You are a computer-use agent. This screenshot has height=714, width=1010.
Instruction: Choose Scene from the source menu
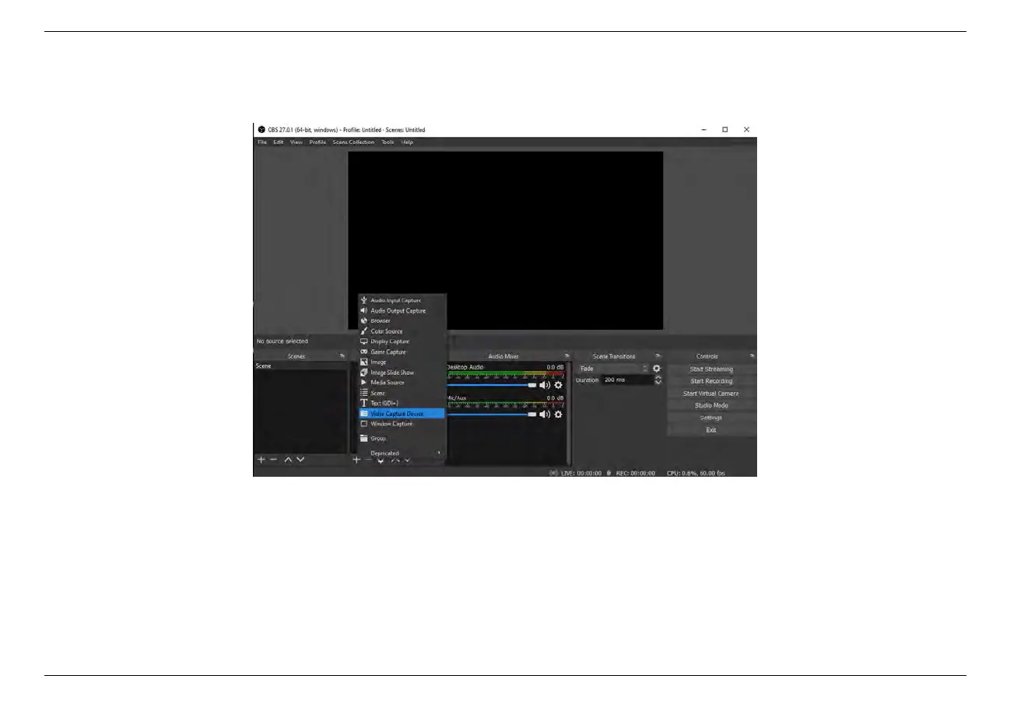click(402, 393)
